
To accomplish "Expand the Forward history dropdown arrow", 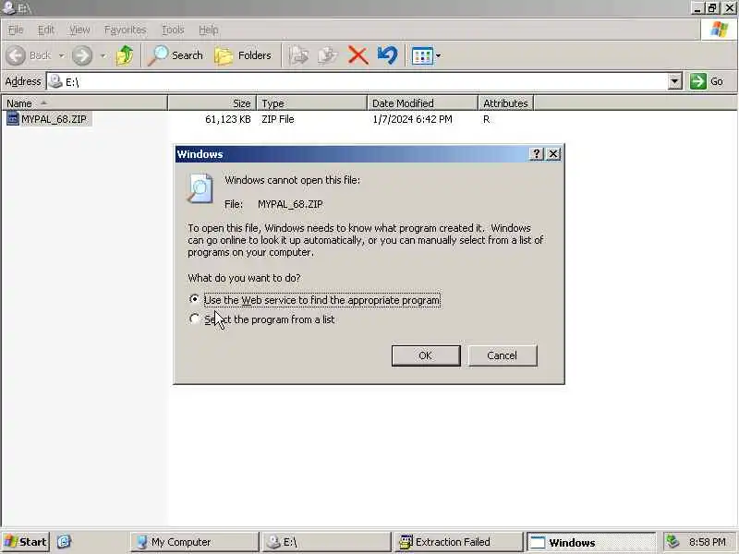I will (103, 55).
